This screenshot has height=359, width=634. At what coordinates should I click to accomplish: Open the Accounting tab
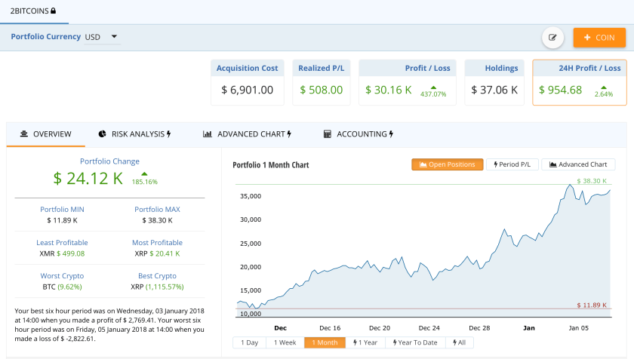coord(358,134)
